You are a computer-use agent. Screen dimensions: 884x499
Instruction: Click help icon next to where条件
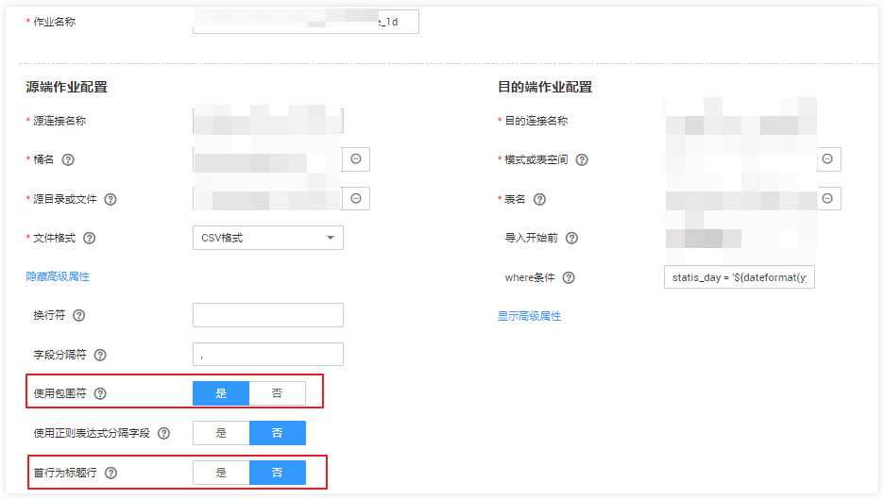(569, 277)
